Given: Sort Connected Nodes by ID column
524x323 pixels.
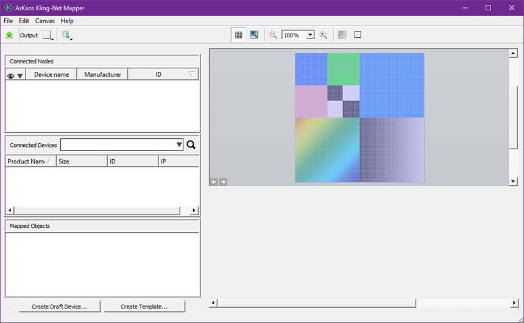Looking at the screenshot, I should pos(163,74).
